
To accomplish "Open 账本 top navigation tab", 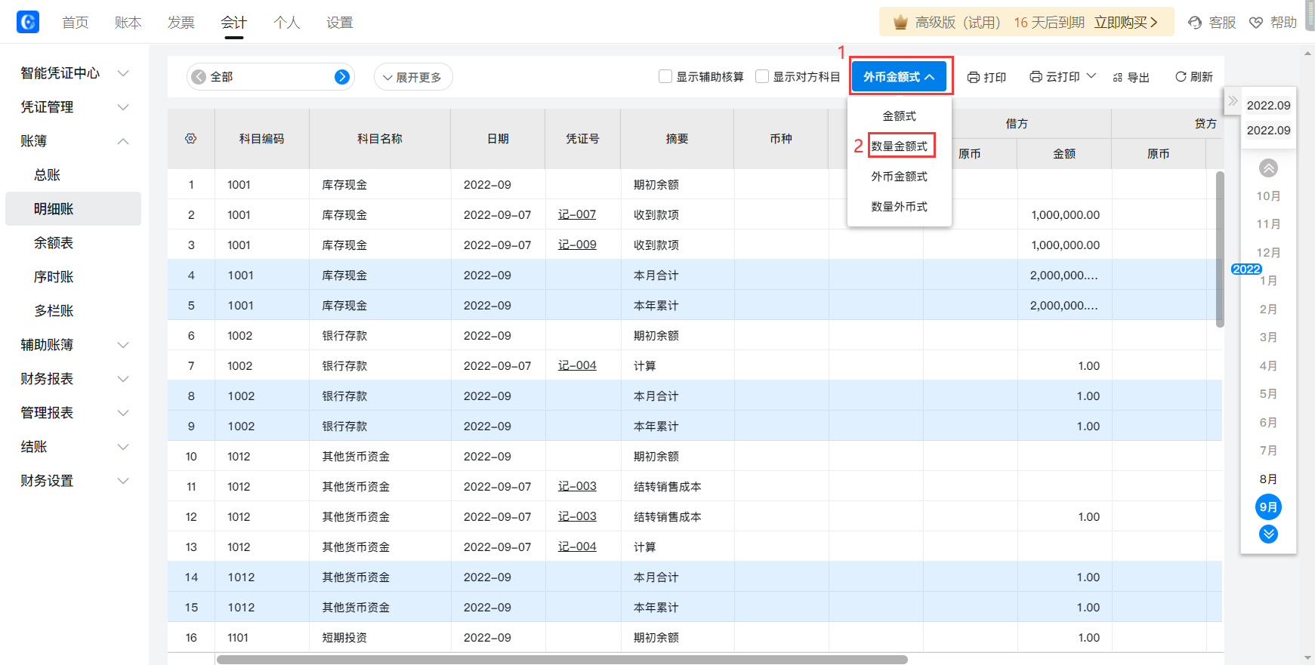I will point(128,23).
